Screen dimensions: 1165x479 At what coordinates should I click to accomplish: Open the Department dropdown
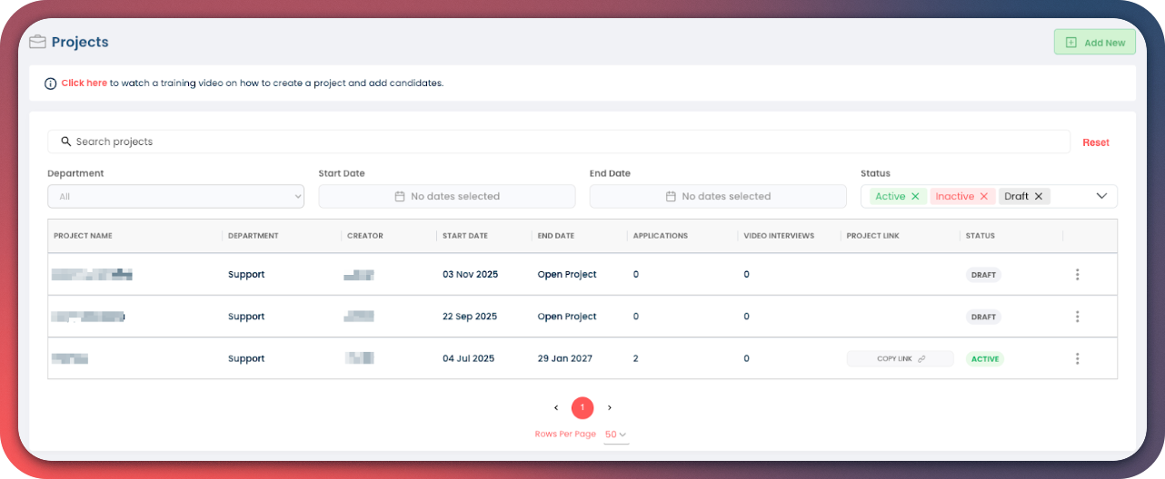tap(175, 196)
